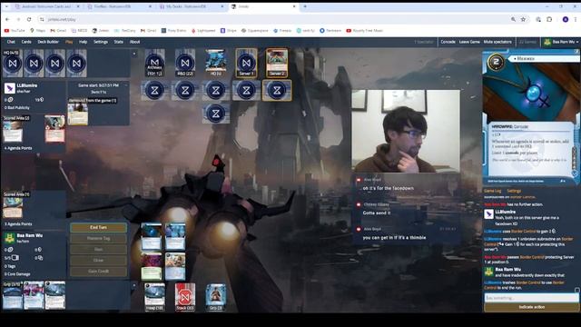The height and width of the screenshot is (327, 581).
Task: Open the Settings menu item
Action: coord(101,42)
